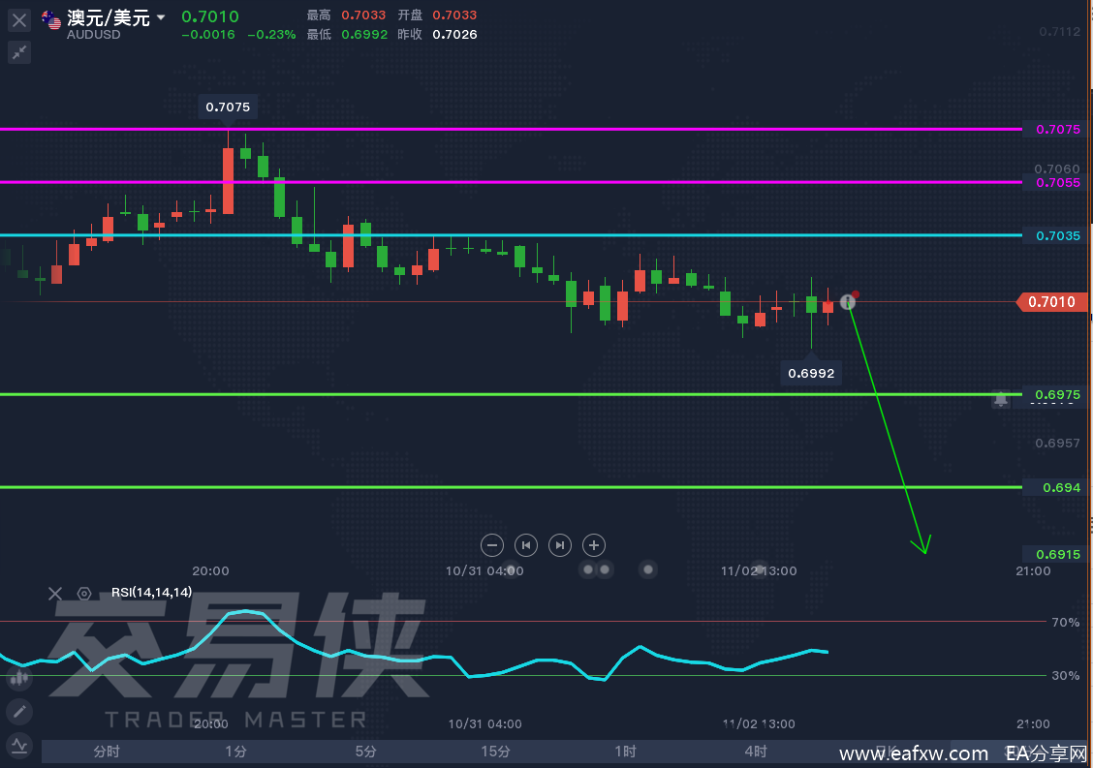The width and height of the screenshot is (1093, 768).
Task: Select the magenta 0.7075 line label on price axis
Action: 1057,129
